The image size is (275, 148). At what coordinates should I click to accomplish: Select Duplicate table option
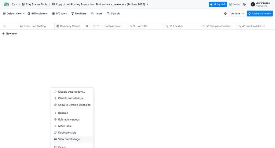pyautogui.click(x=72, y=132)
